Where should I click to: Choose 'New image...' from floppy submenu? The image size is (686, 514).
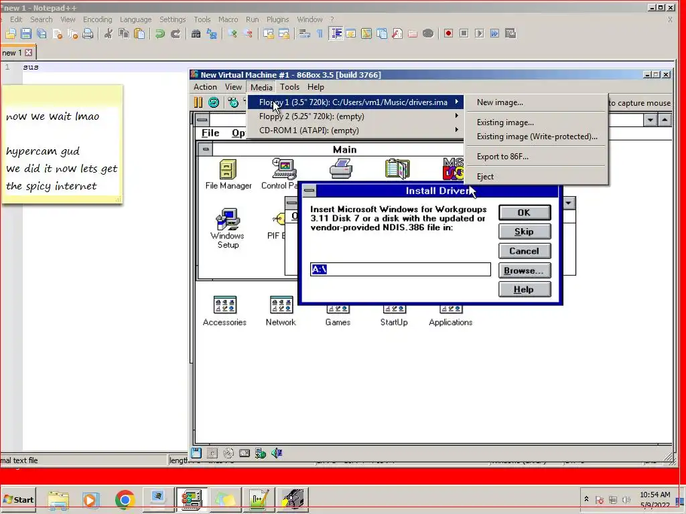pos(537,102)
